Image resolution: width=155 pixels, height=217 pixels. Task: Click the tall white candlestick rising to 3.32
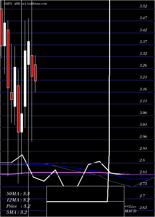click(x=25, y=79)
